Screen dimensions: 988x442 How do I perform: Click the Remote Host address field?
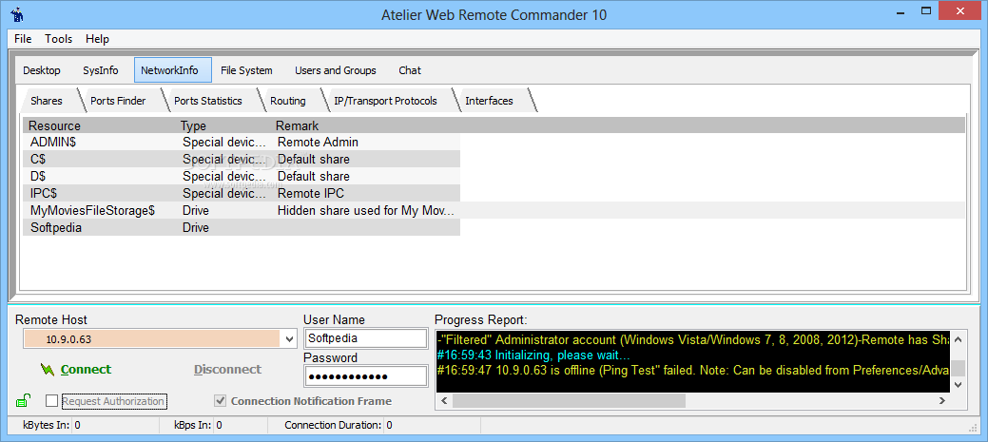click(x=152, y=339)
